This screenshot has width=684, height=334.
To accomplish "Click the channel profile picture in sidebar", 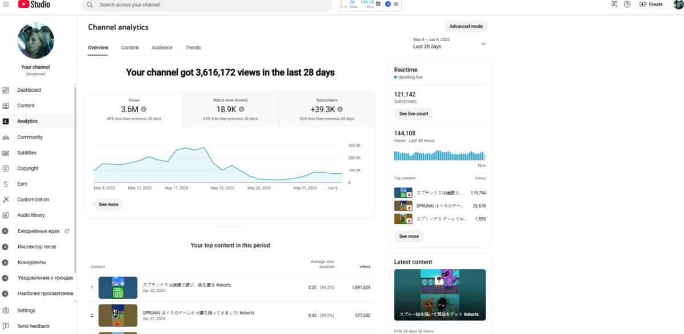I will tap(36, 41).
